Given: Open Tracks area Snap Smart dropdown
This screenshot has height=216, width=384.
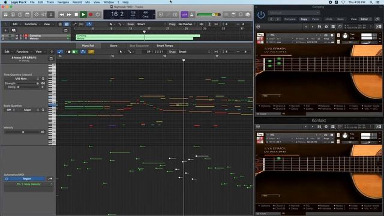Looking at the screenshot, I should (x=151, y=24).
